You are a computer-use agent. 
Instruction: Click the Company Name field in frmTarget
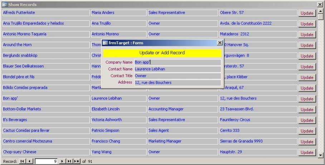click(178, 62)
